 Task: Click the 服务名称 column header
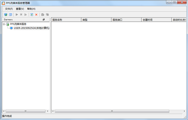pyautogui.click(x=66, y=20)
